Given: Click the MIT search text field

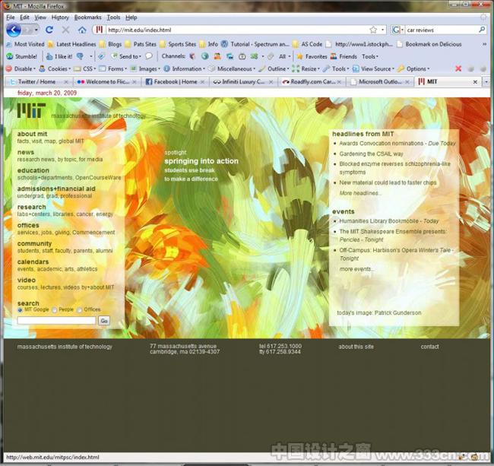Looking at the screenshot, I should (56, 321).
